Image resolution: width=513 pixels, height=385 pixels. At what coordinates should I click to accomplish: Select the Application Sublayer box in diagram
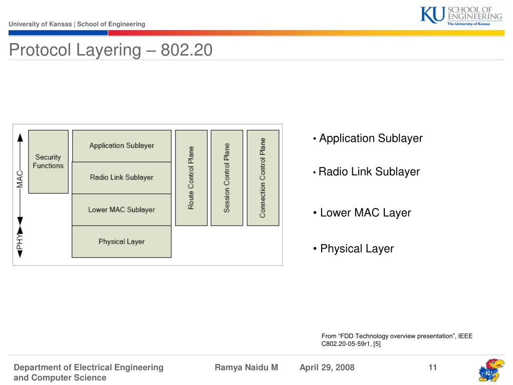122,146
